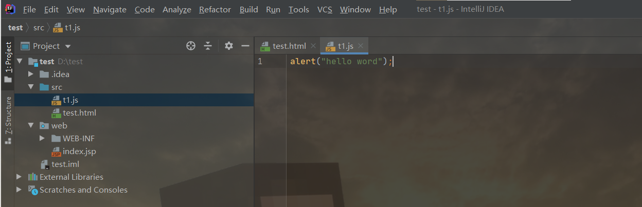Expand Scratches and Consoles node arrow
The width and height of the screenshot is (642, 207).
(20, 190)
